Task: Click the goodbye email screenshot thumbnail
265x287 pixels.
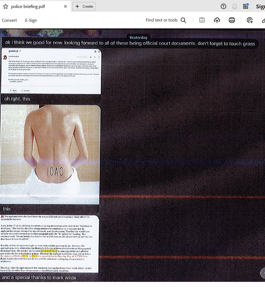Action: [x=51, y=71]
